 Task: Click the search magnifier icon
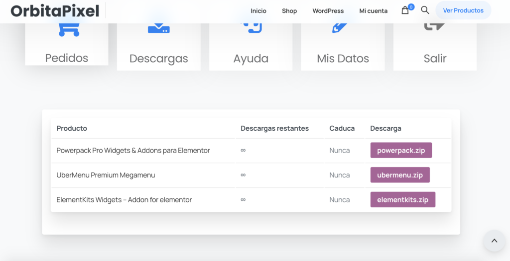[425, 10]
